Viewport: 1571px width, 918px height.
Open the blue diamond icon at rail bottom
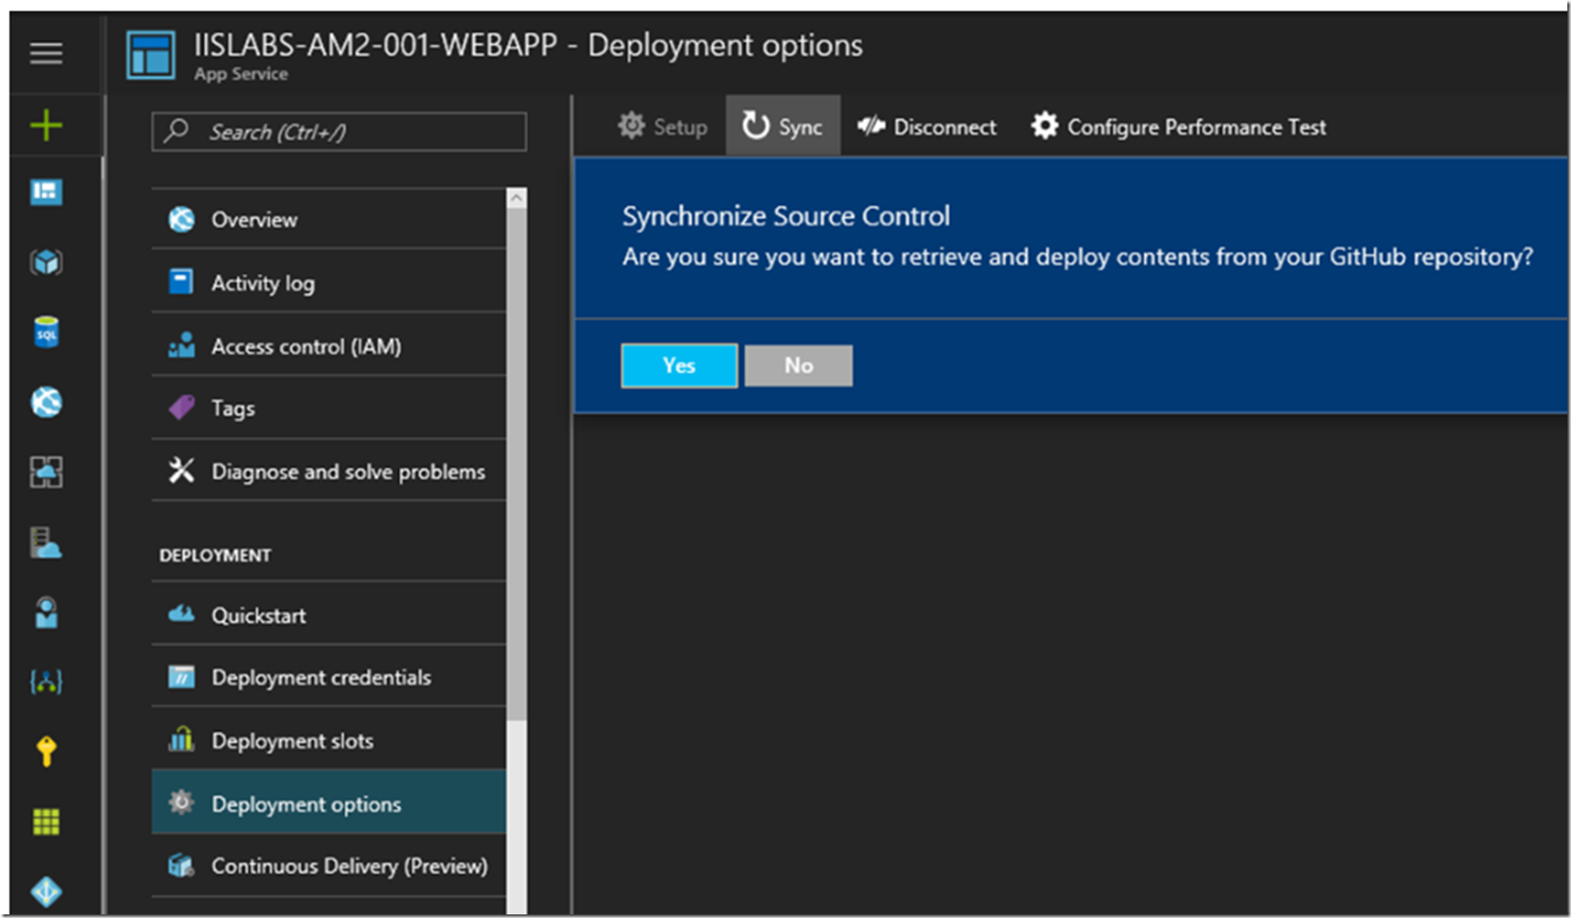(46, 892)
